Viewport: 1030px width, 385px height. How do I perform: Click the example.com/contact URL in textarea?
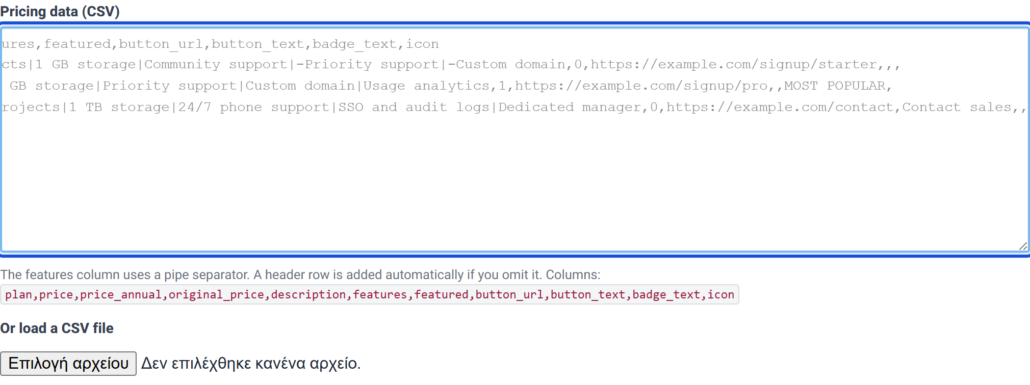[x=780, y=107]
